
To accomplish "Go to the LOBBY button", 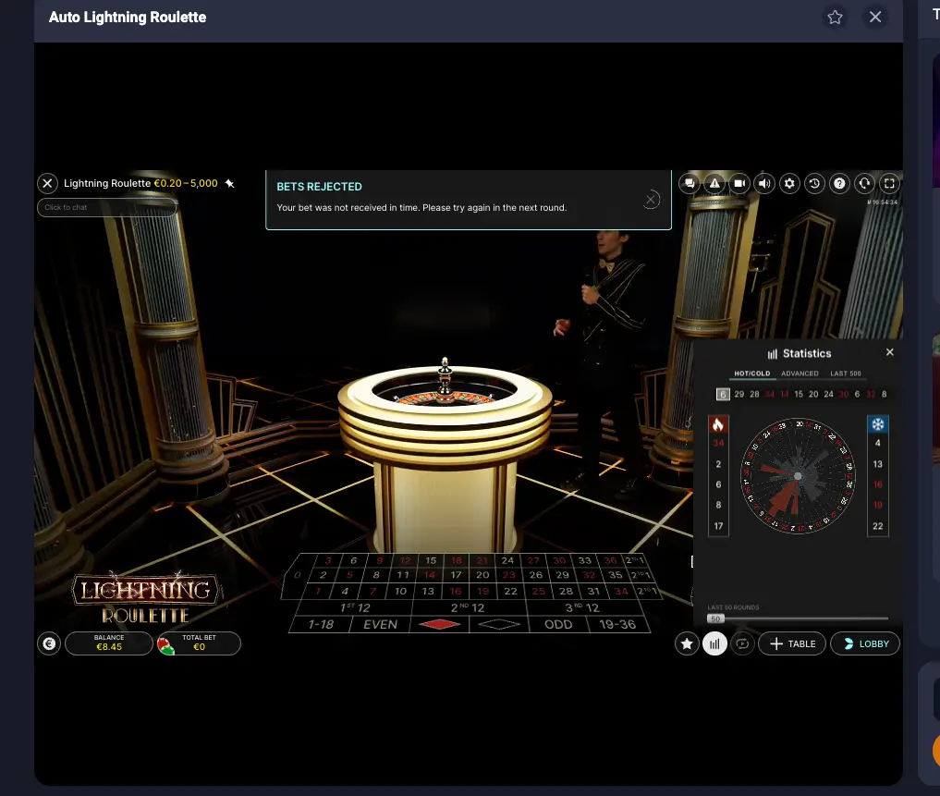I will (865, 643).
